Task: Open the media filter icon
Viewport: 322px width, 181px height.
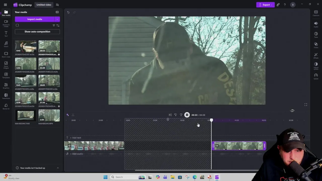Action: (54, 25)
